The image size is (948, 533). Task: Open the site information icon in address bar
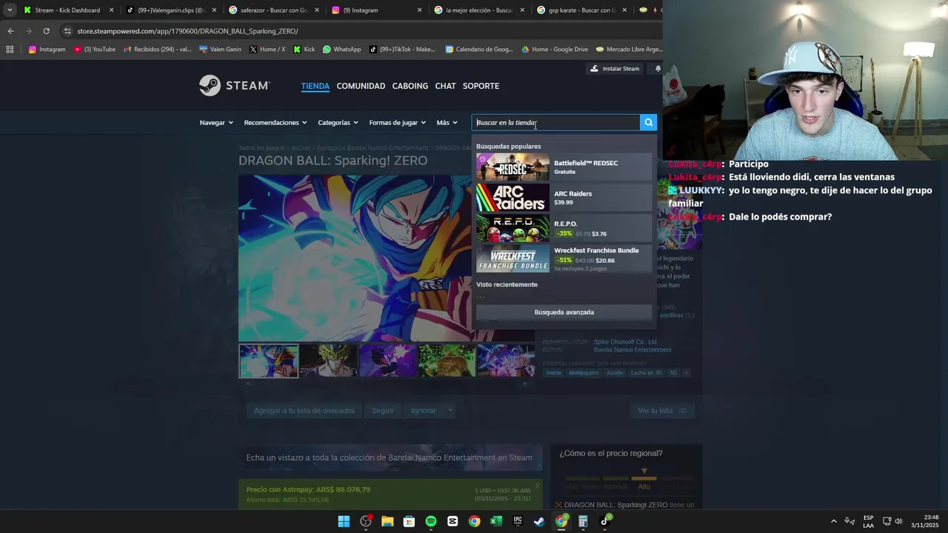click(67, 31)
